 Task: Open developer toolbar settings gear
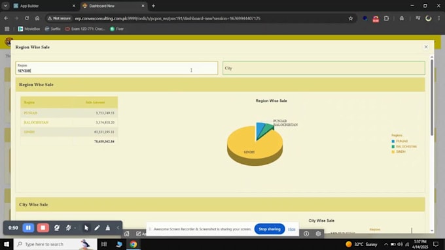tap(318, 234)
